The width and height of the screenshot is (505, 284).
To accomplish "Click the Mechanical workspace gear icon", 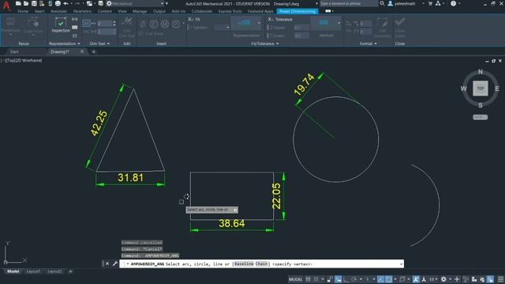I will click(x=109, y=3).
